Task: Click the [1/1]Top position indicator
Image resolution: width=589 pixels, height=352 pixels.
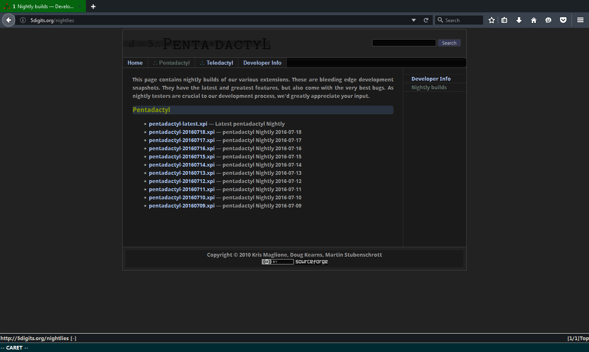Action: 578,338
